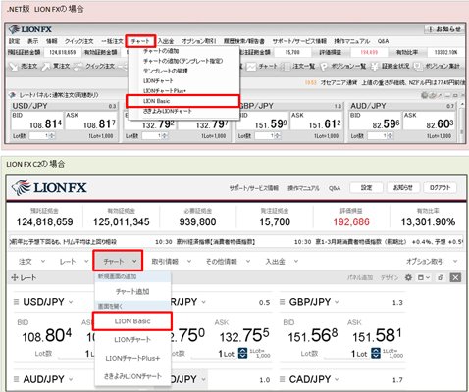Click デザイン link in C2 rate panel header

390,277
